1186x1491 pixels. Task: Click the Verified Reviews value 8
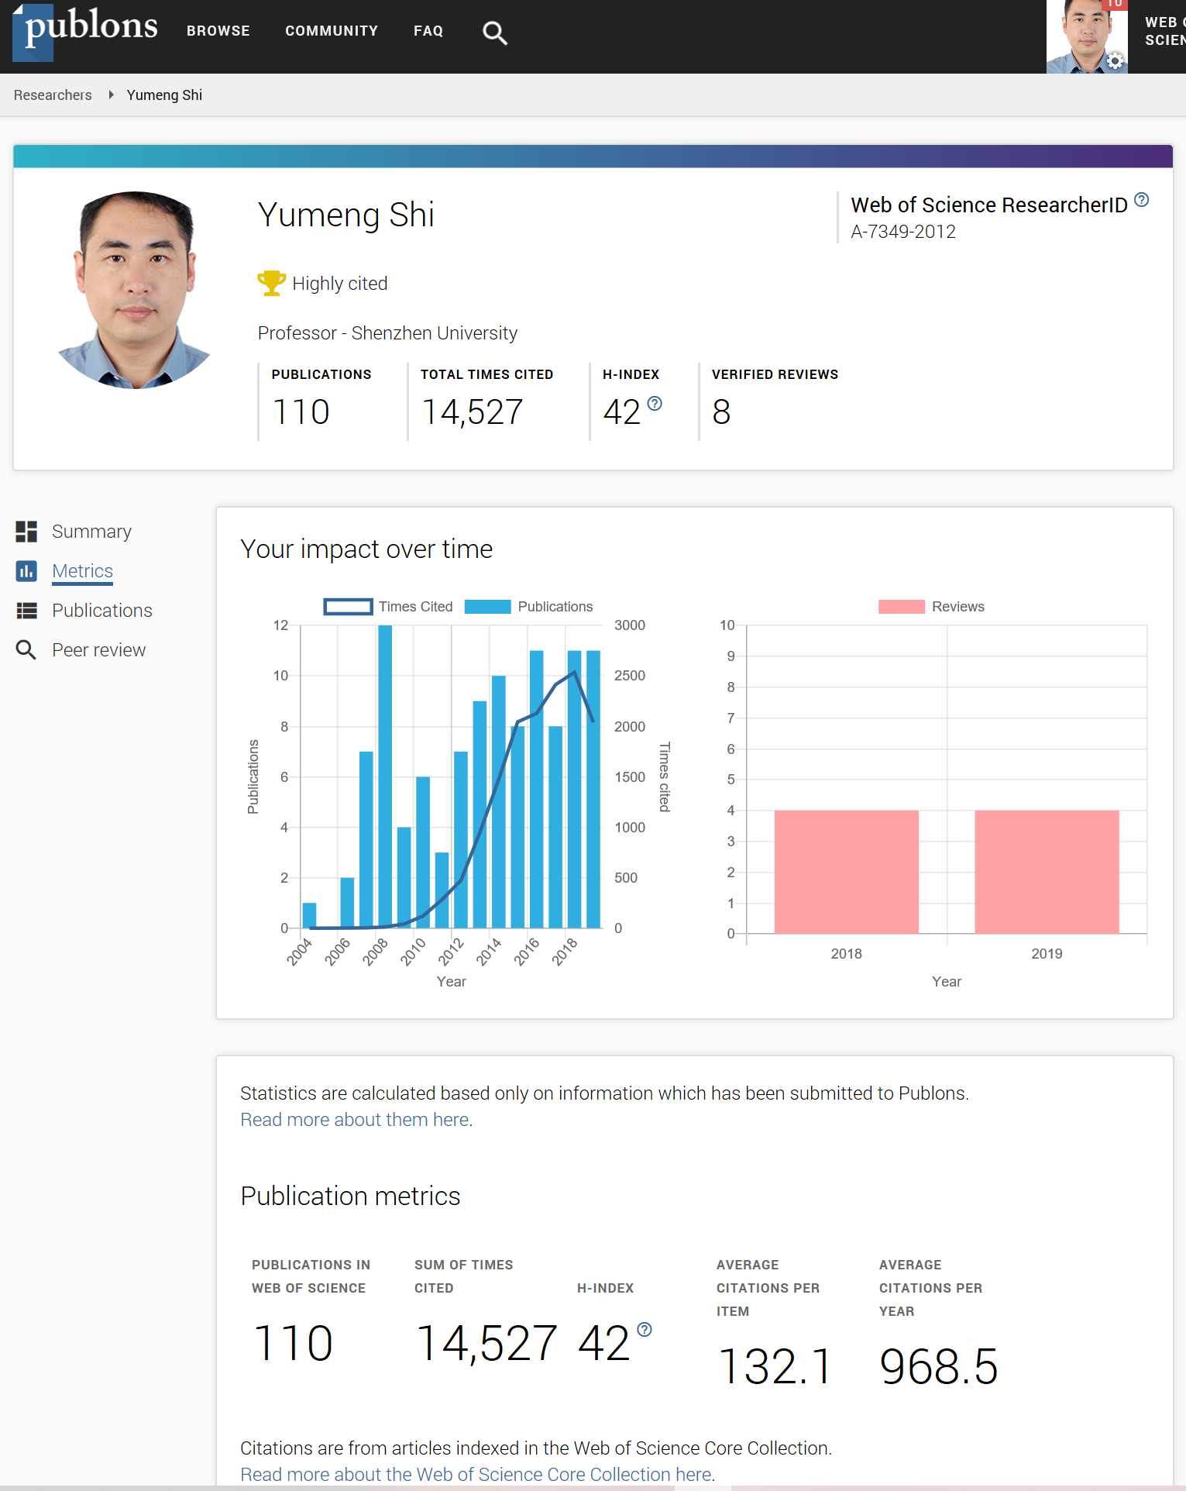(x=721, y=411)
